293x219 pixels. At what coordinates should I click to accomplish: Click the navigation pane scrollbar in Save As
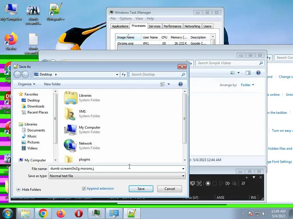55,118
